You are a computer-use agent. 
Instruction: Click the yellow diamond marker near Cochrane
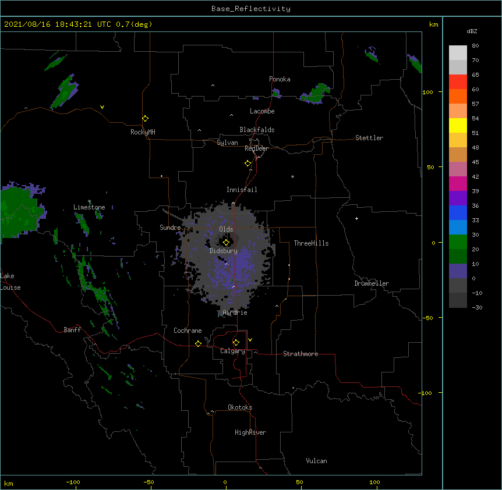pos(198,343)
